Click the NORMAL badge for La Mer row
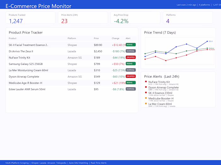Image resolution: width=221 pixels, height=165 pixels. [131, 70]
